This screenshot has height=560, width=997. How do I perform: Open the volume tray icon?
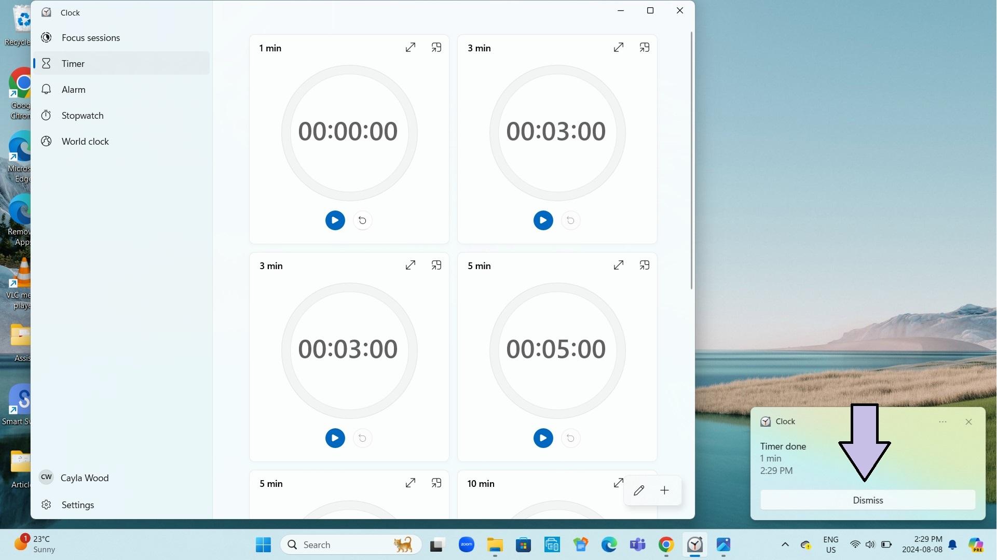point(870,545)
